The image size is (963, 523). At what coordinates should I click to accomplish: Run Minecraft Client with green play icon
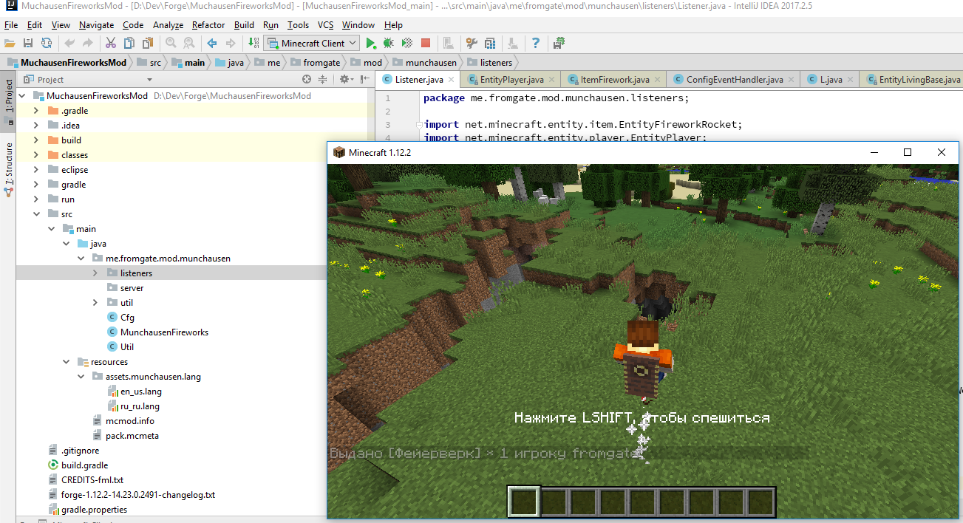point(371,44)
